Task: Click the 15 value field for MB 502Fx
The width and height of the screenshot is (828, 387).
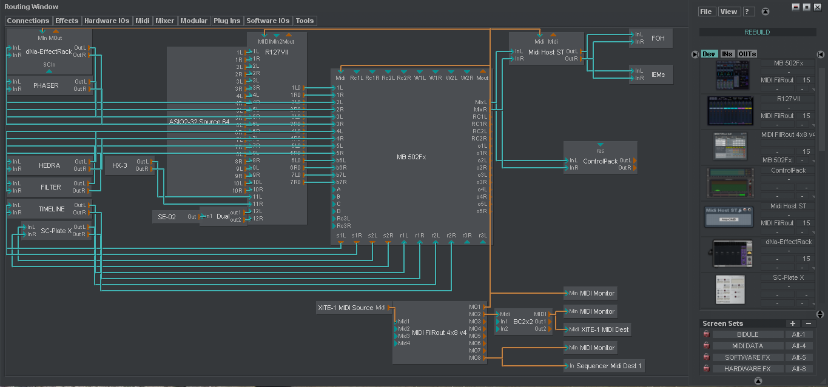Action: (x=806, y=79)
